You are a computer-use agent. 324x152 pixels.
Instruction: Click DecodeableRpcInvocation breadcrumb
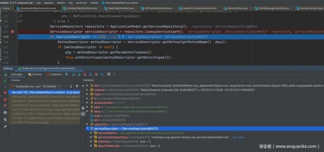120,3
